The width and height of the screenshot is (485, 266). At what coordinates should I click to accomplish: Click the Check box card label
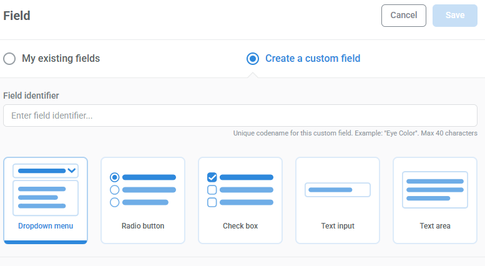click(x=240, y=226)
